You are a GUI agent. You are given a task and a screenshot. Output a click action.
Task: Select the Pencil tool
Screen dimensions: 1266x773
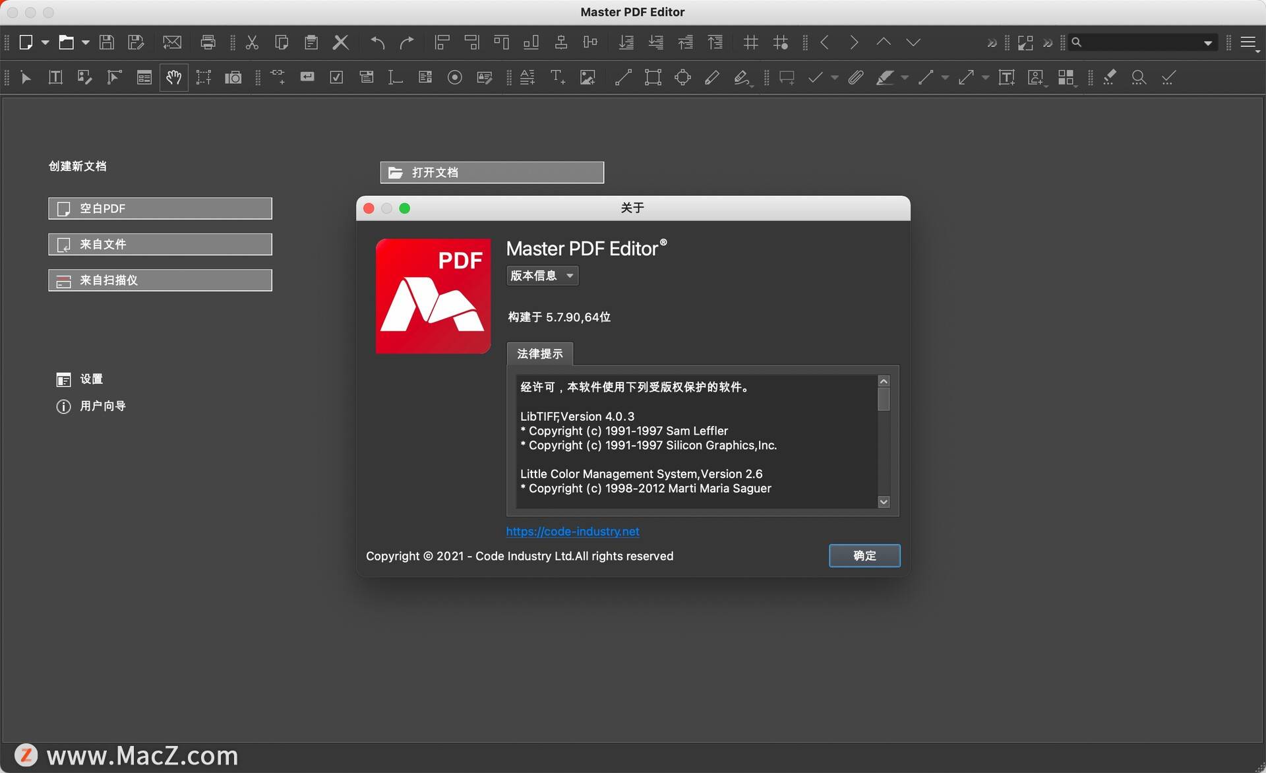click(x=712, y=77)
